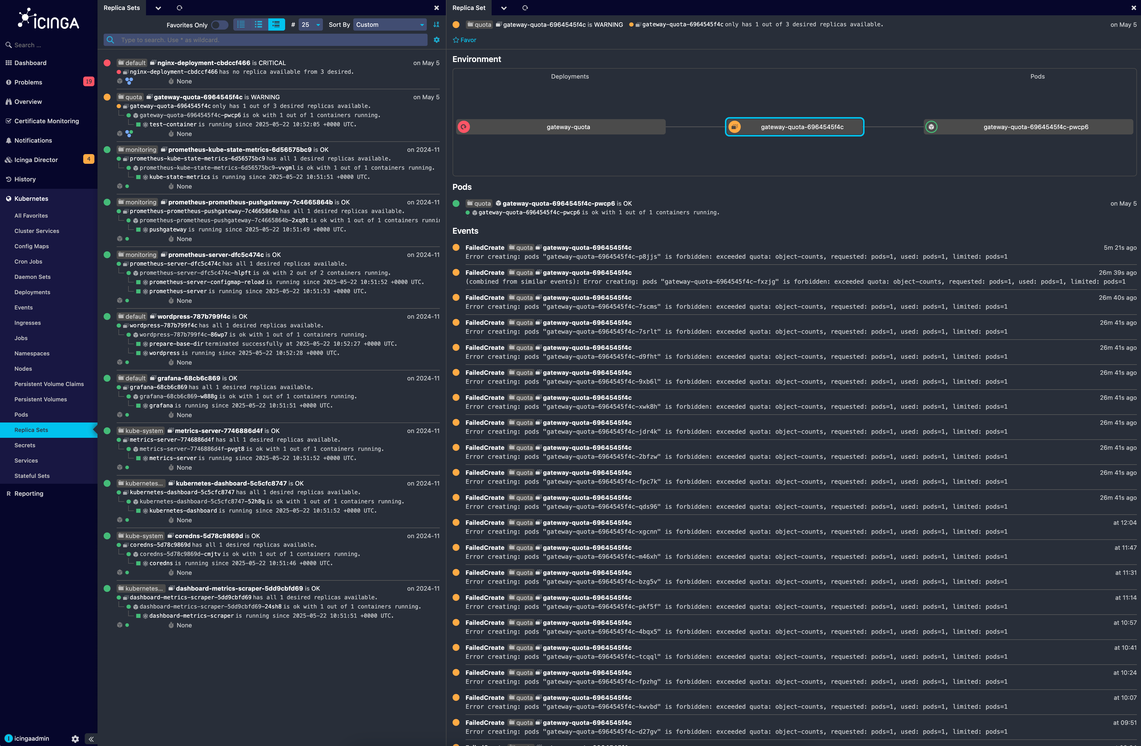
Task: Click the quota namespace tag in detail header
Action: click(479, 24)
